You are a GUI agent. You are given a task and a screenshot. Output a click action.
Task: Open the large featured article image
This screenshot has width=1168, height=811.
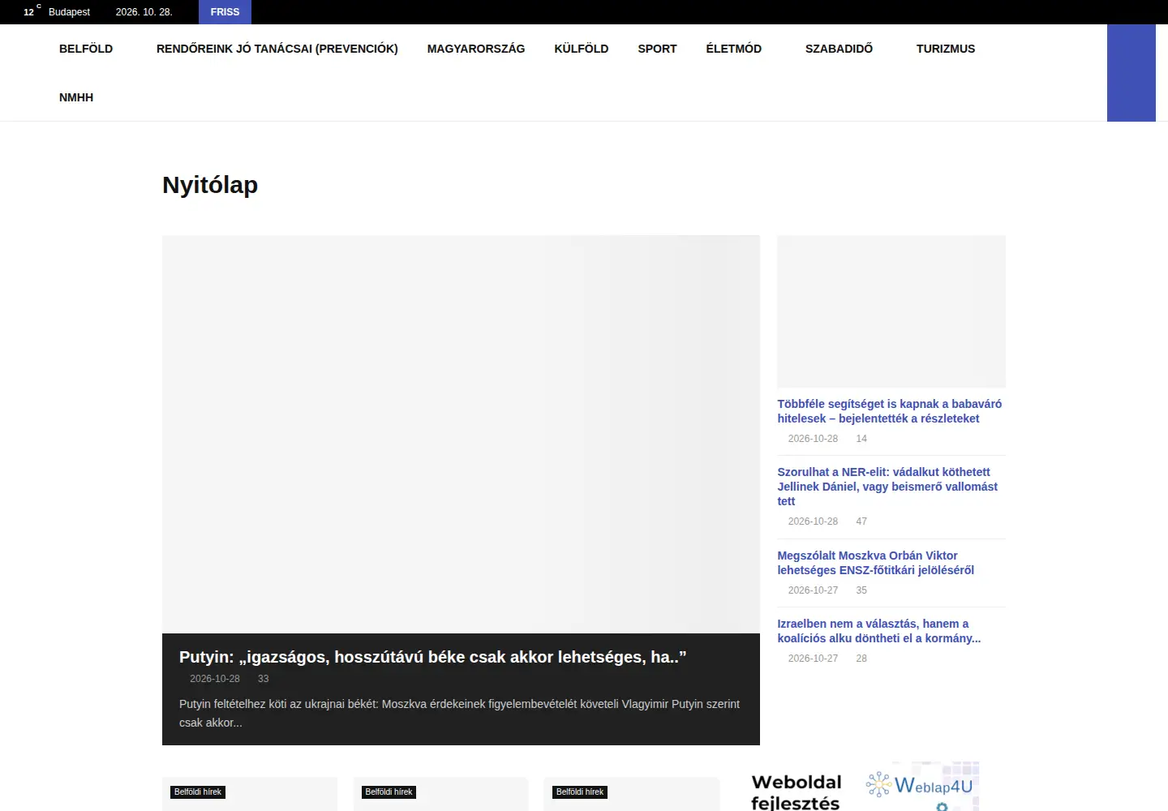click(x=461, y=434)
